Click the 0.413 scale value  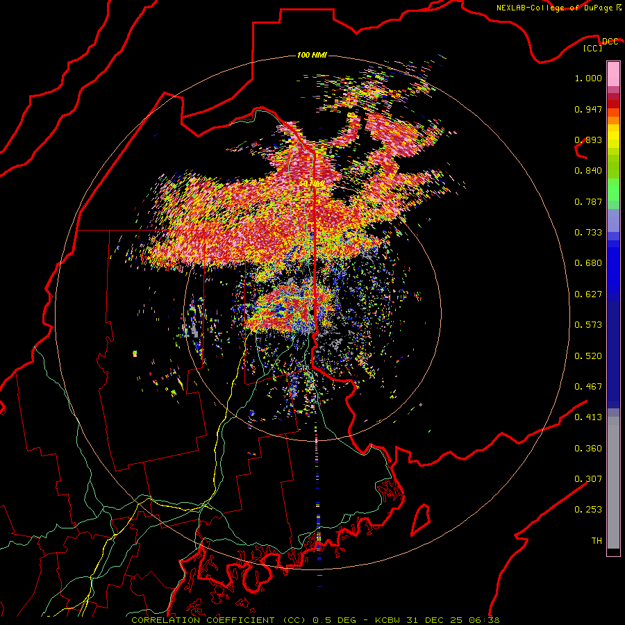point(588,417)
